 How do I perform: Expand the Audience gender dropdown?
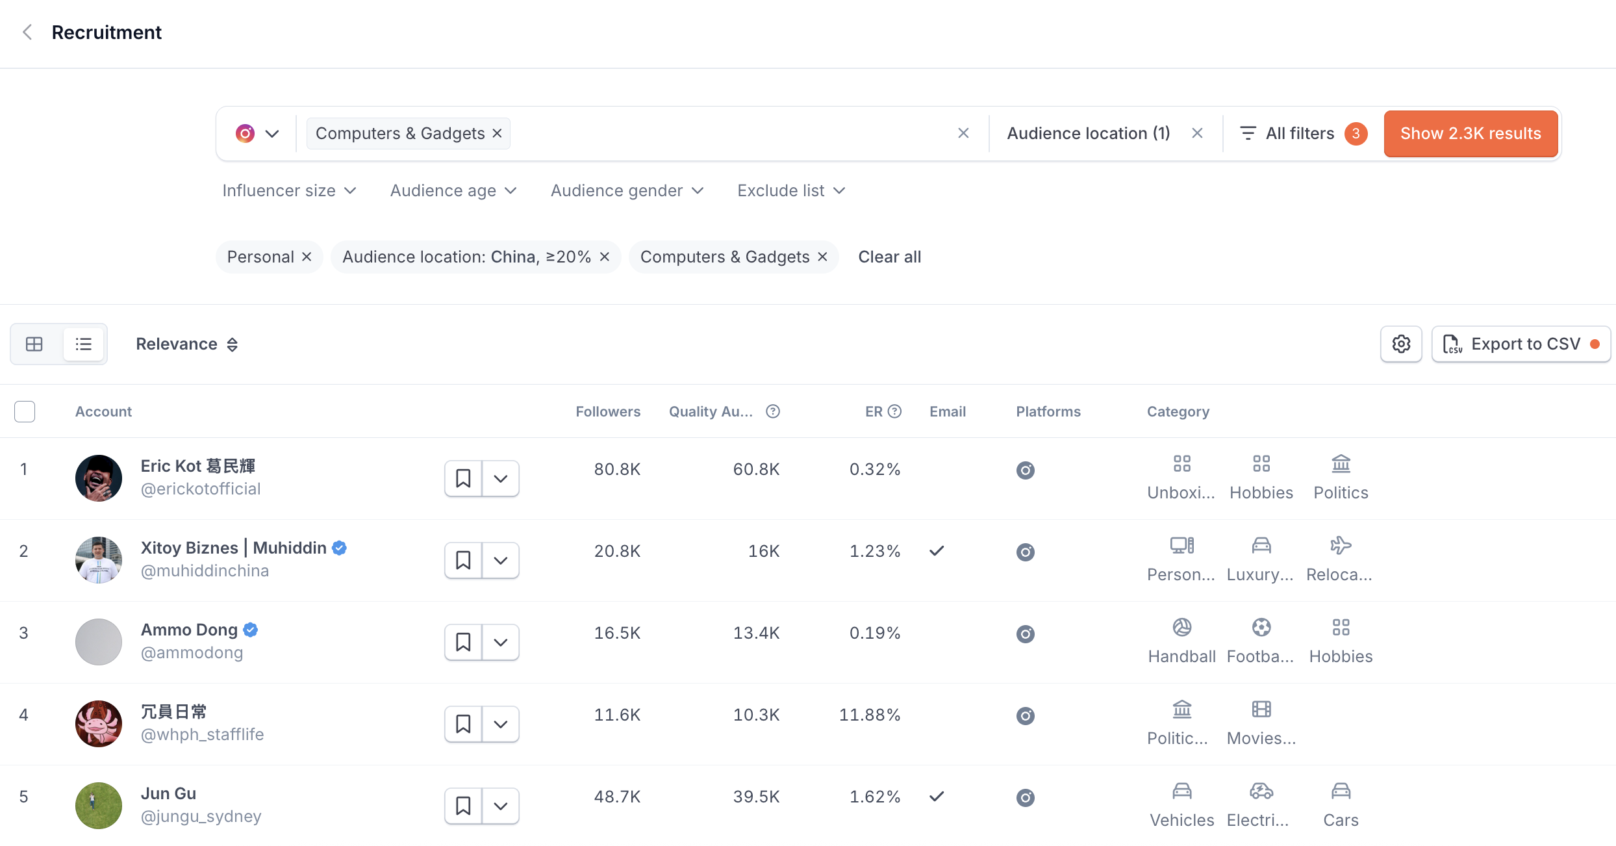[x=627, y=191]
